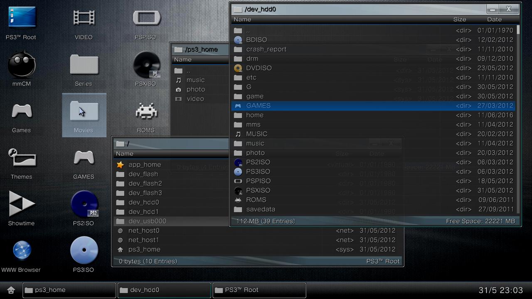Launch the mmCM black face icon
532x299 pixels.
(21, 66)
